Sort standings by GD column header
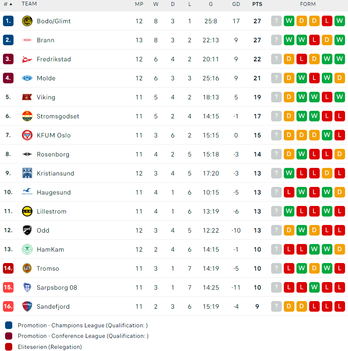 tap(236, 4)
